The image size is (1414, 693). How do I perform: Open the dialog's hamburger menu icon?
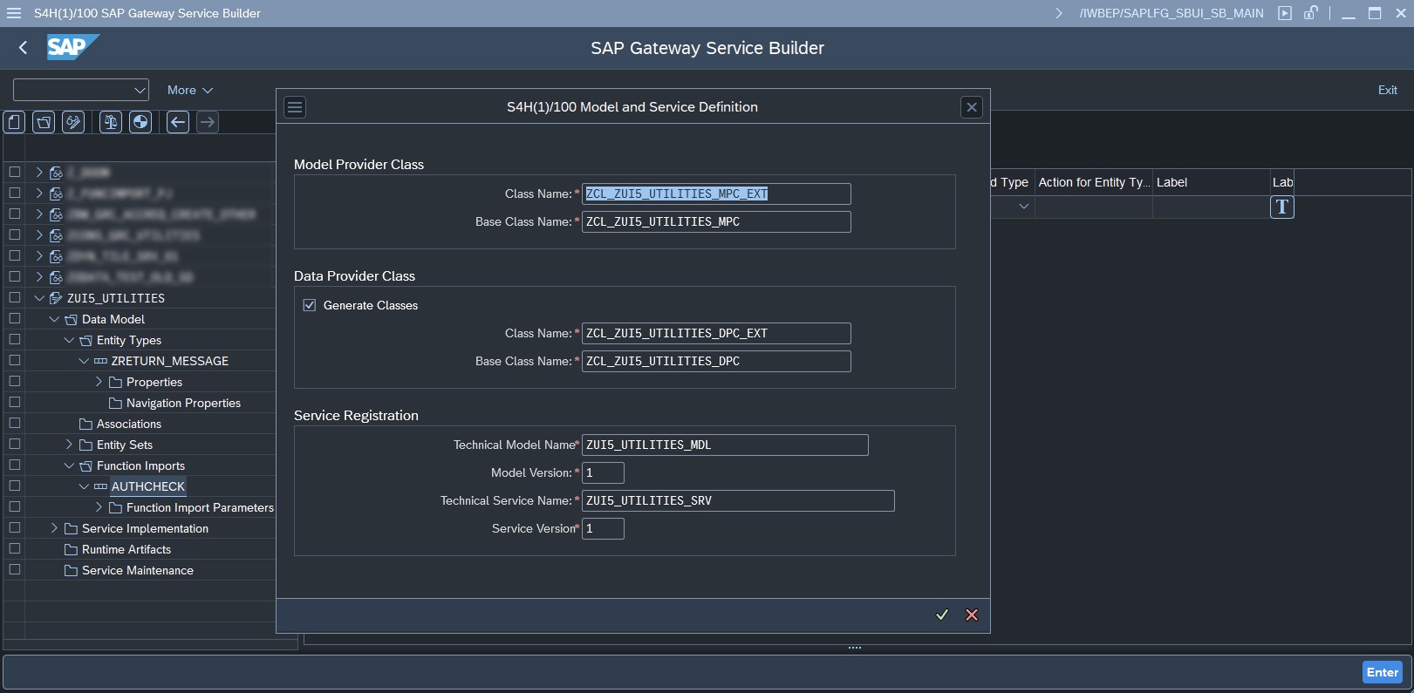coord(295,107)
